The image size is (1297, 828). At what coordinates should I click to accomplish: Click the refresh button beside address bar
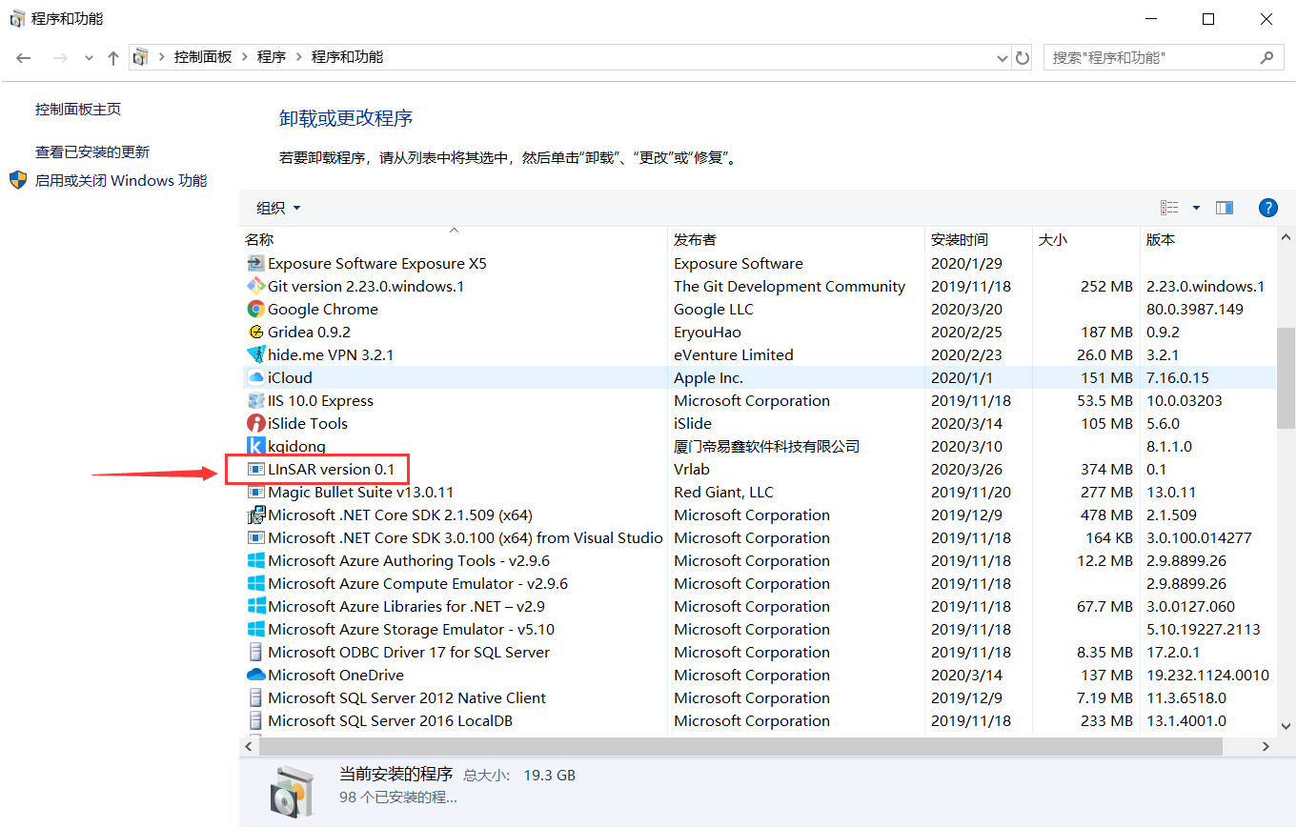pyautogui.click(x=1023, y=58)
